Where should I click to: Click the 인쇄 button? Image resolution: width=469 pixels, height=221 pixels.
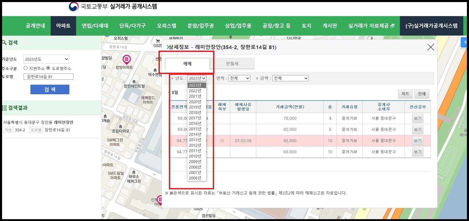click(x=422, y=94)
